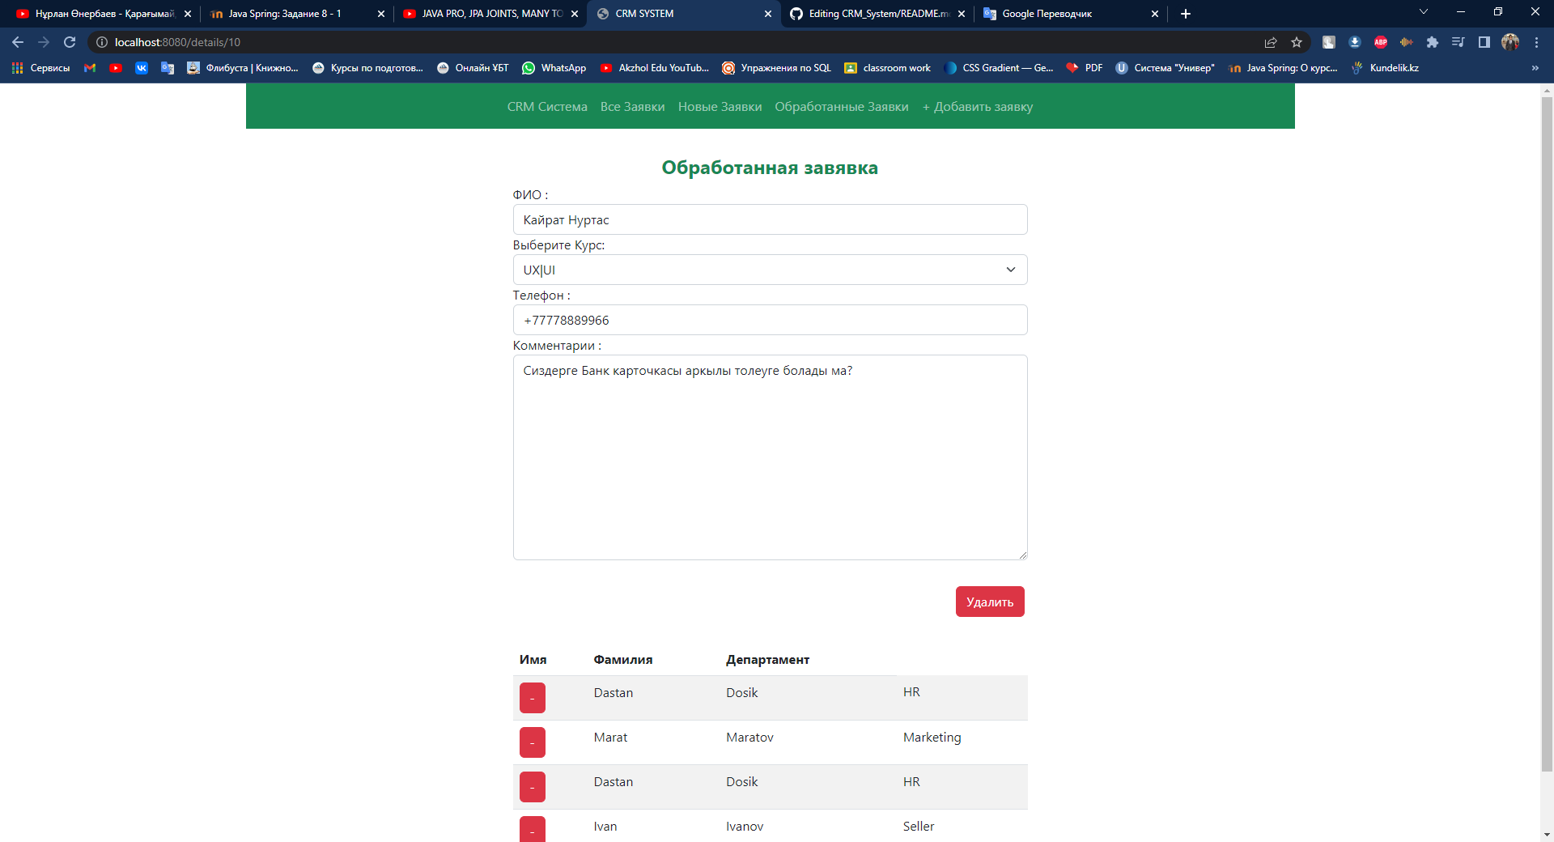
Task: Open Новые Заявки in navbar
Action: click(x=720, y=107)
